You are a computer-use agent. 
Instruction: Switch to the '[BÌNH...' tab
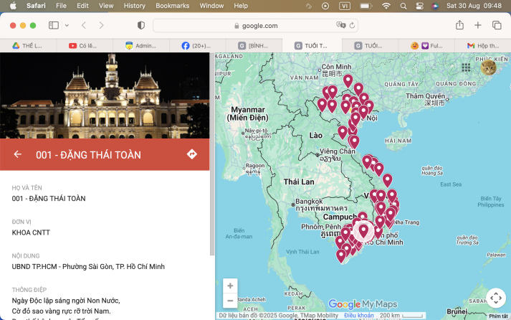(254, 46)
